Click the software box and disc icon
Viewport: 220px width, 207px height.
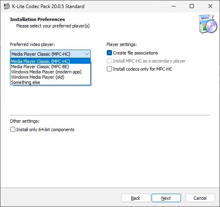[208, 24]
